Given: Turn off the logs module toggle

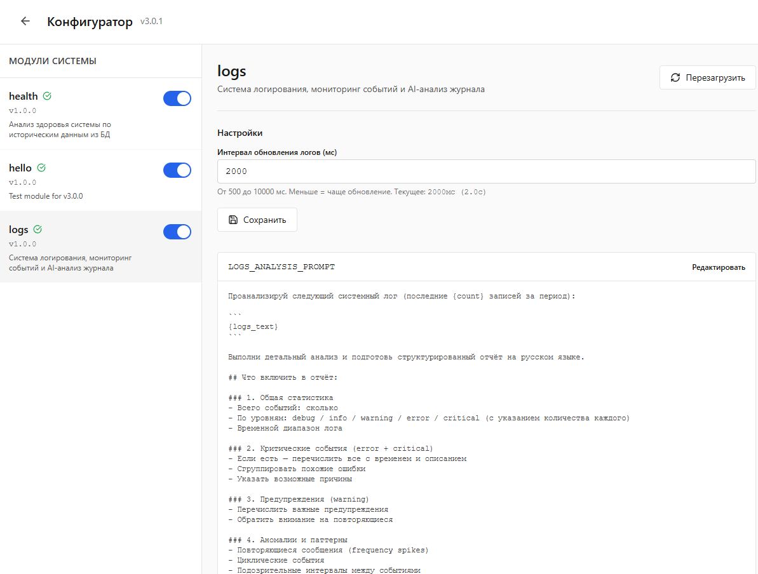Looking at the screenshot, I should pyautogui.click(x=177, y=232).
